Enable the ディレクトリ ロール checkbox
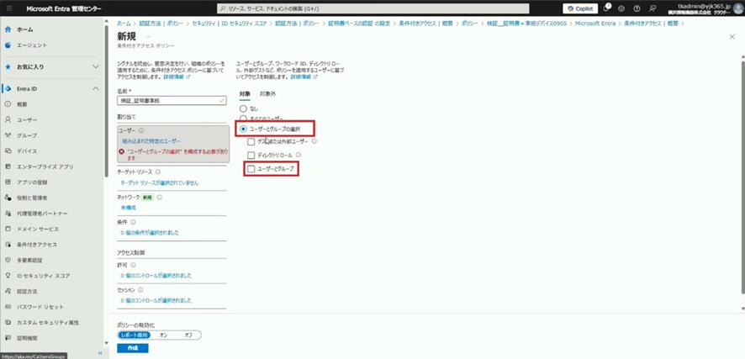745x359 pixels. (251, 155)
